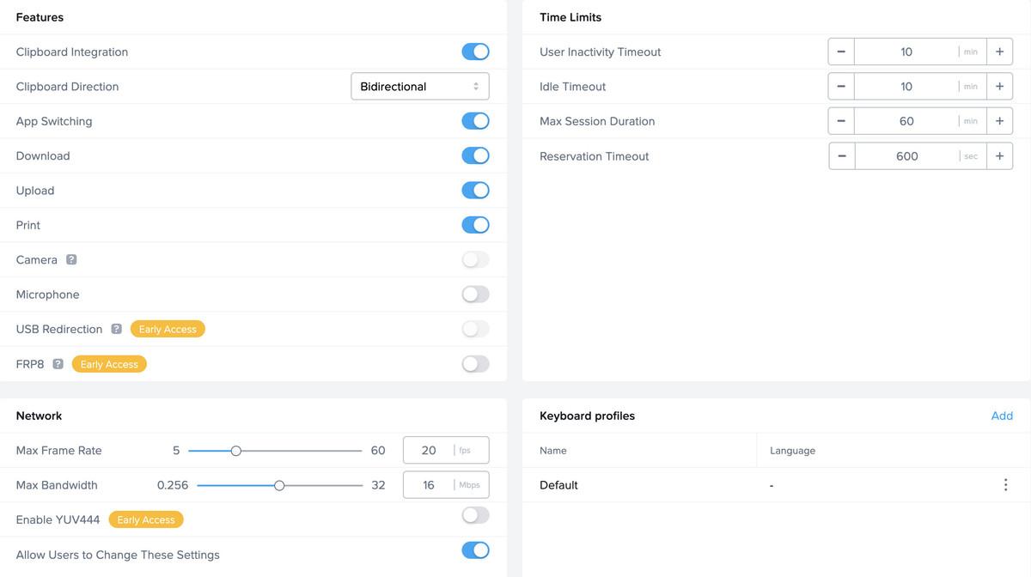The width and height of the screenshot is (1031, 577).
Task: Increase User Inactivity Timeout with plus button
Action: click(x=999, y=52)
